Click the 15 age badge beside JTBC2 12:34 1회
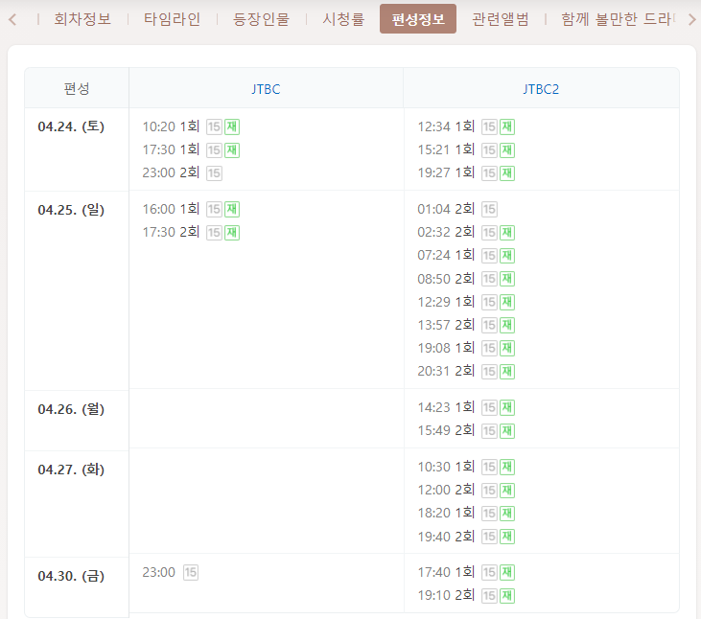 coord(489,126)
